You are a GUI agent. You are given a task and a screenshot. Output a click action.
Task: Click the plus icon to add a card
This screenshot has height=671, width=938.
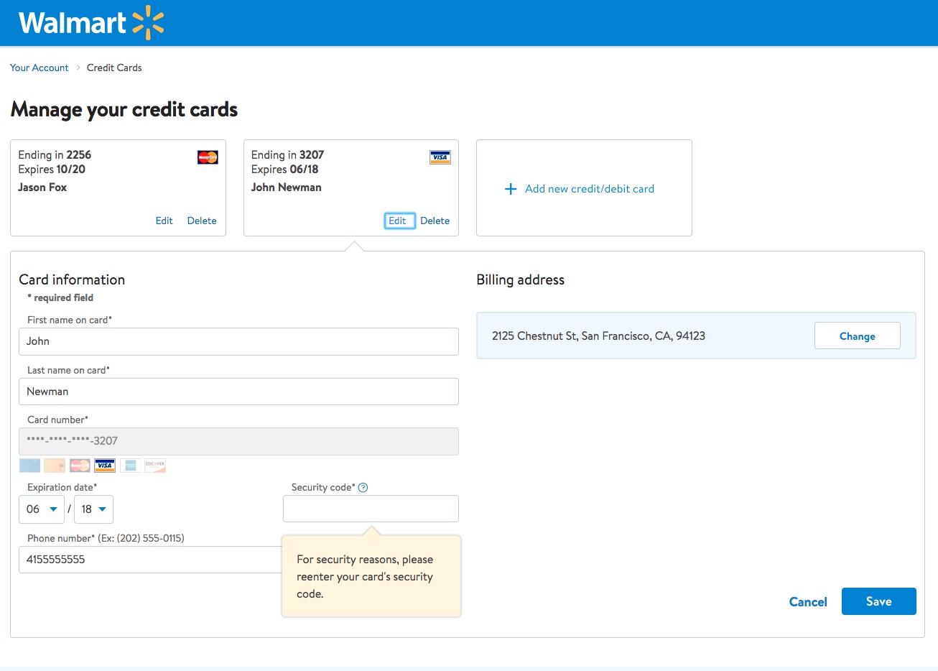pos(511,189)
